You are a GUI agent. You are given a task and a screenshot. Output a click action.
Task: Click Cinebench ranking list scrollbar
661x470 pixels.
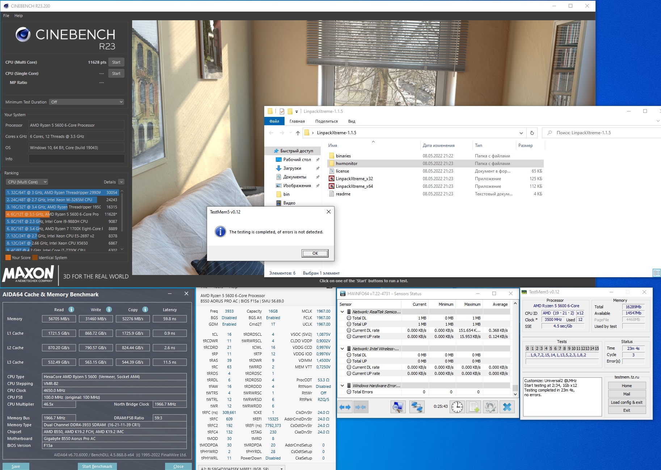(122, 212)
